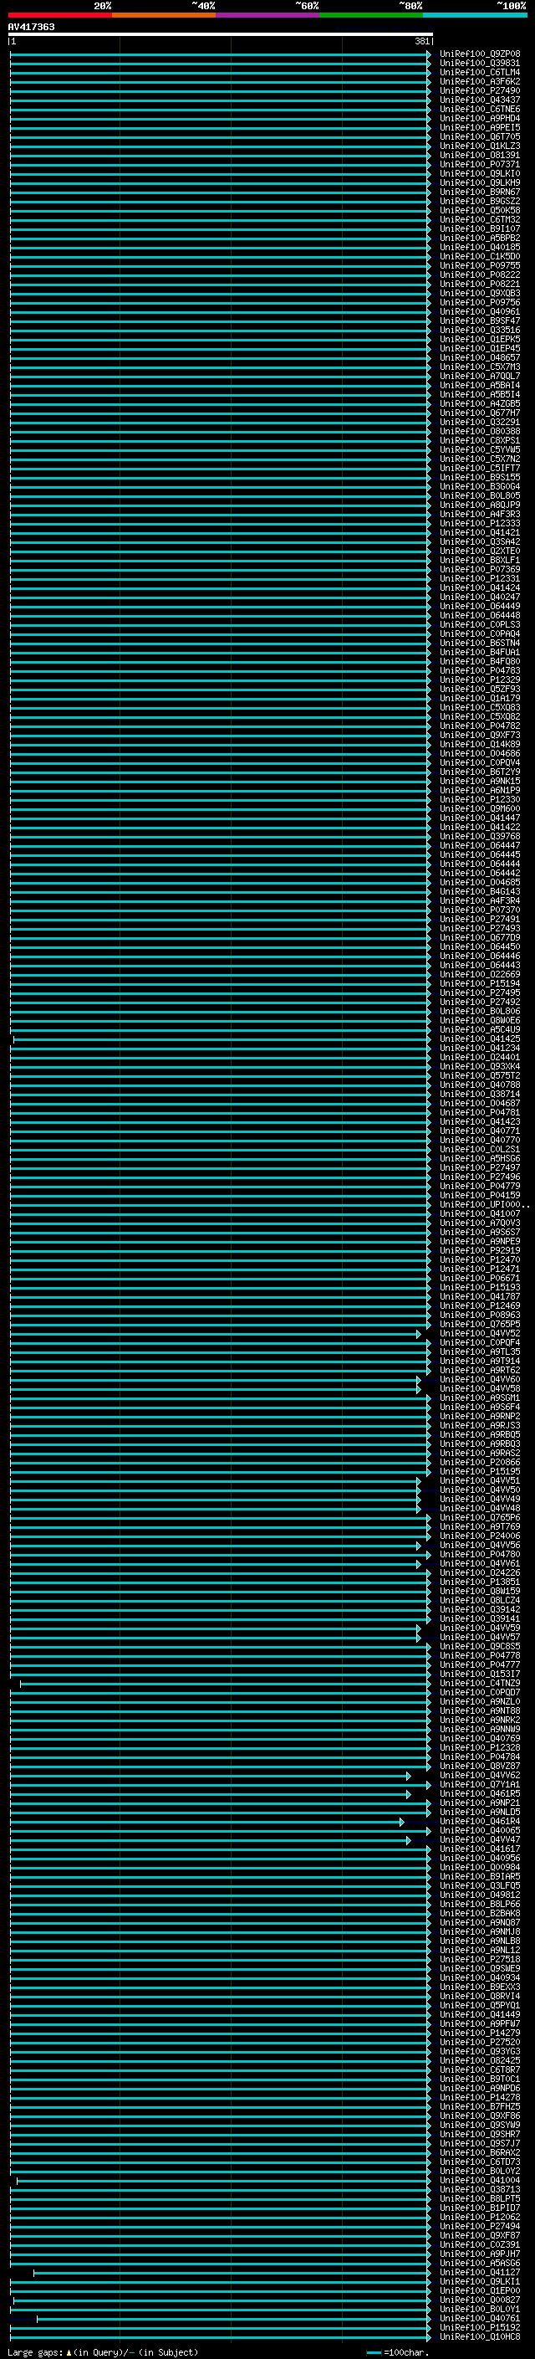This screenshot has height=2359, width=535.
Task: Click the UniRef100_P20866 label
Action: (x=479, y=1463)
